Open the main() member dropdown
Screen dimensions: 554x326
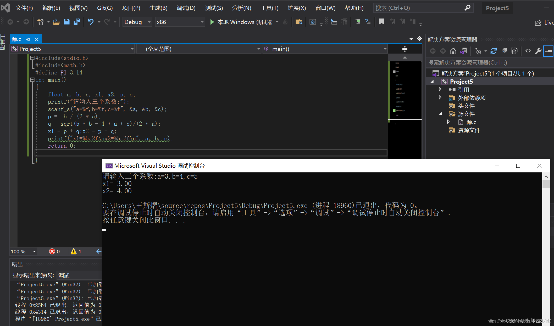325,49
